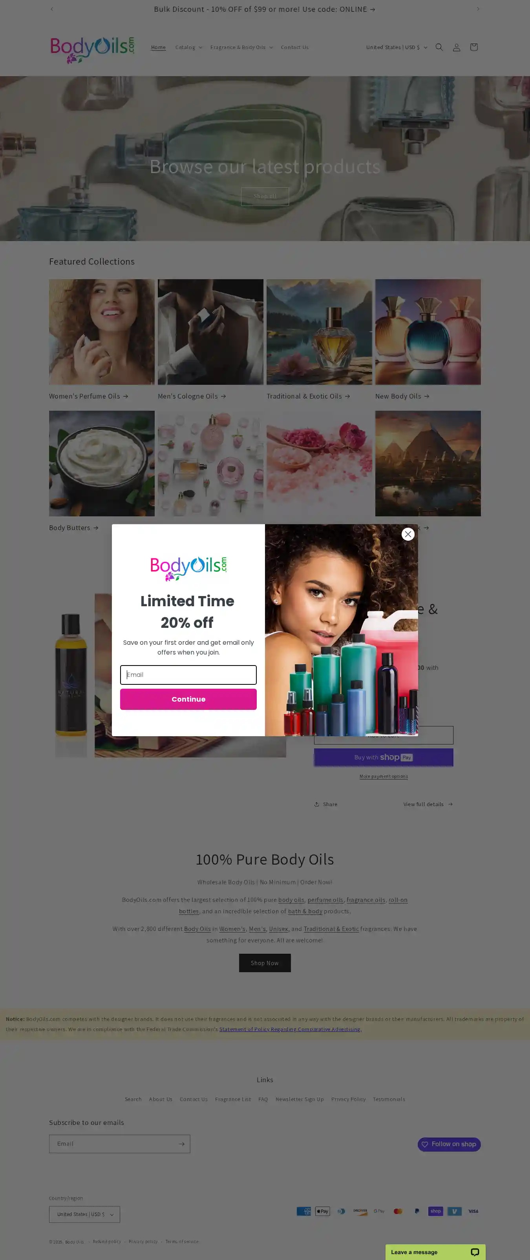Click Follow on shop button

pos(449,1144)
